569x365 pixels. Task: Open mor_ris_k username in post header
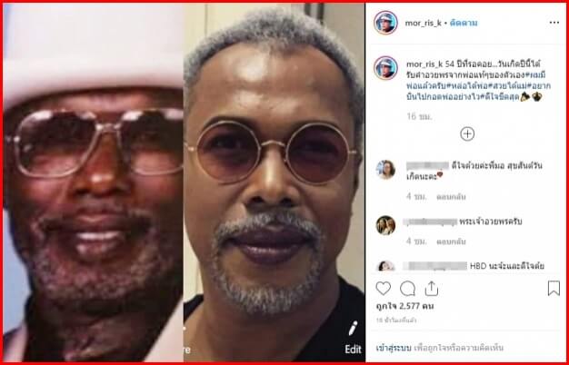[x=424, y=23]
